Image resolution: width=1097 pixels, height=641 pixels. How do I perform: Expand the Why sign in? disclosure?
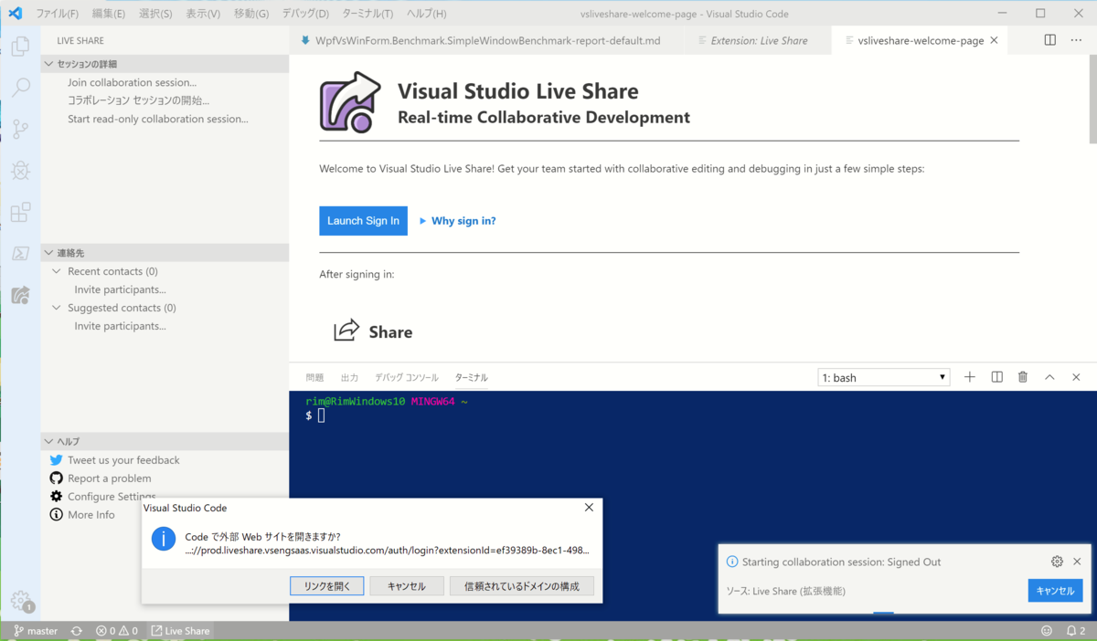pyautogui.click(x=457, y=221)
